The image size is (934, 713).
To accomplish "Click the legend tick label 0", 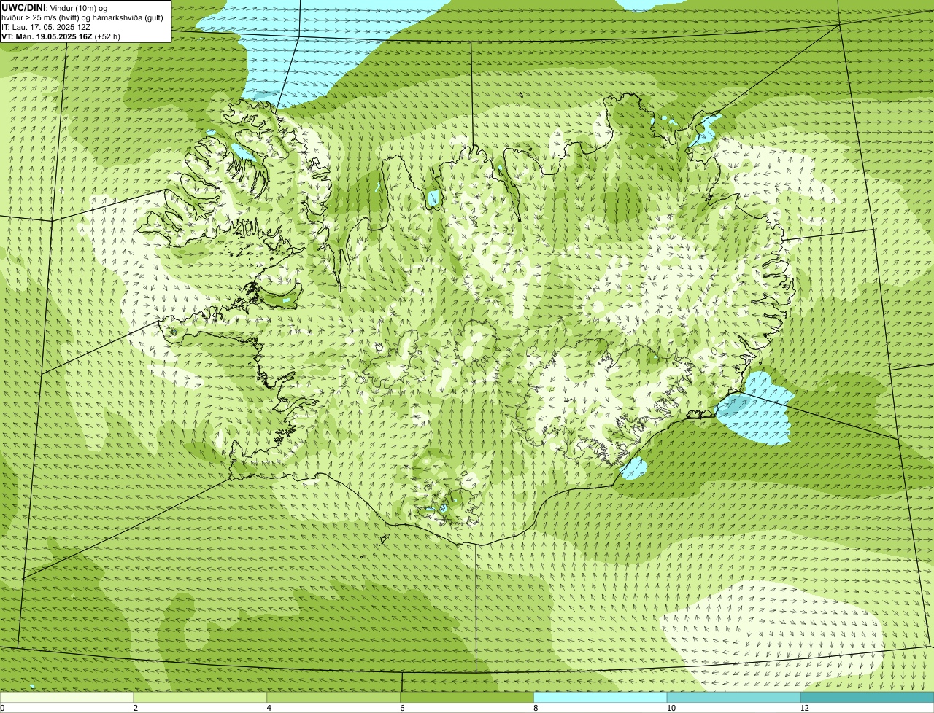I will pos(2,708).
